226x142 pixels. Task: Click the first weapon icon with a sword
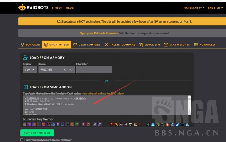coord(95,124)
